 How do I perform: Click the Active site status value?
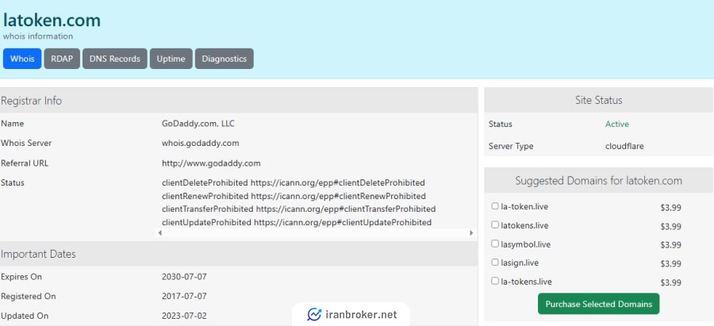617,124
